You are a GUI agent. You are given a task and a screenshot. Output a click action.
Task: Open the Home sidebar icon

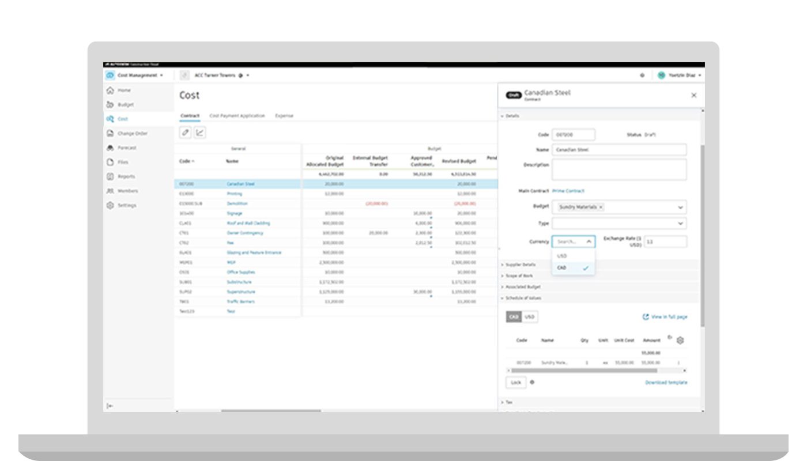click(x=110, y=90)
